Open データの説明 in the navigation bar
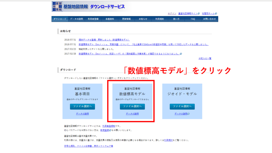Screen dimensions: 272x153 [76, 19]
